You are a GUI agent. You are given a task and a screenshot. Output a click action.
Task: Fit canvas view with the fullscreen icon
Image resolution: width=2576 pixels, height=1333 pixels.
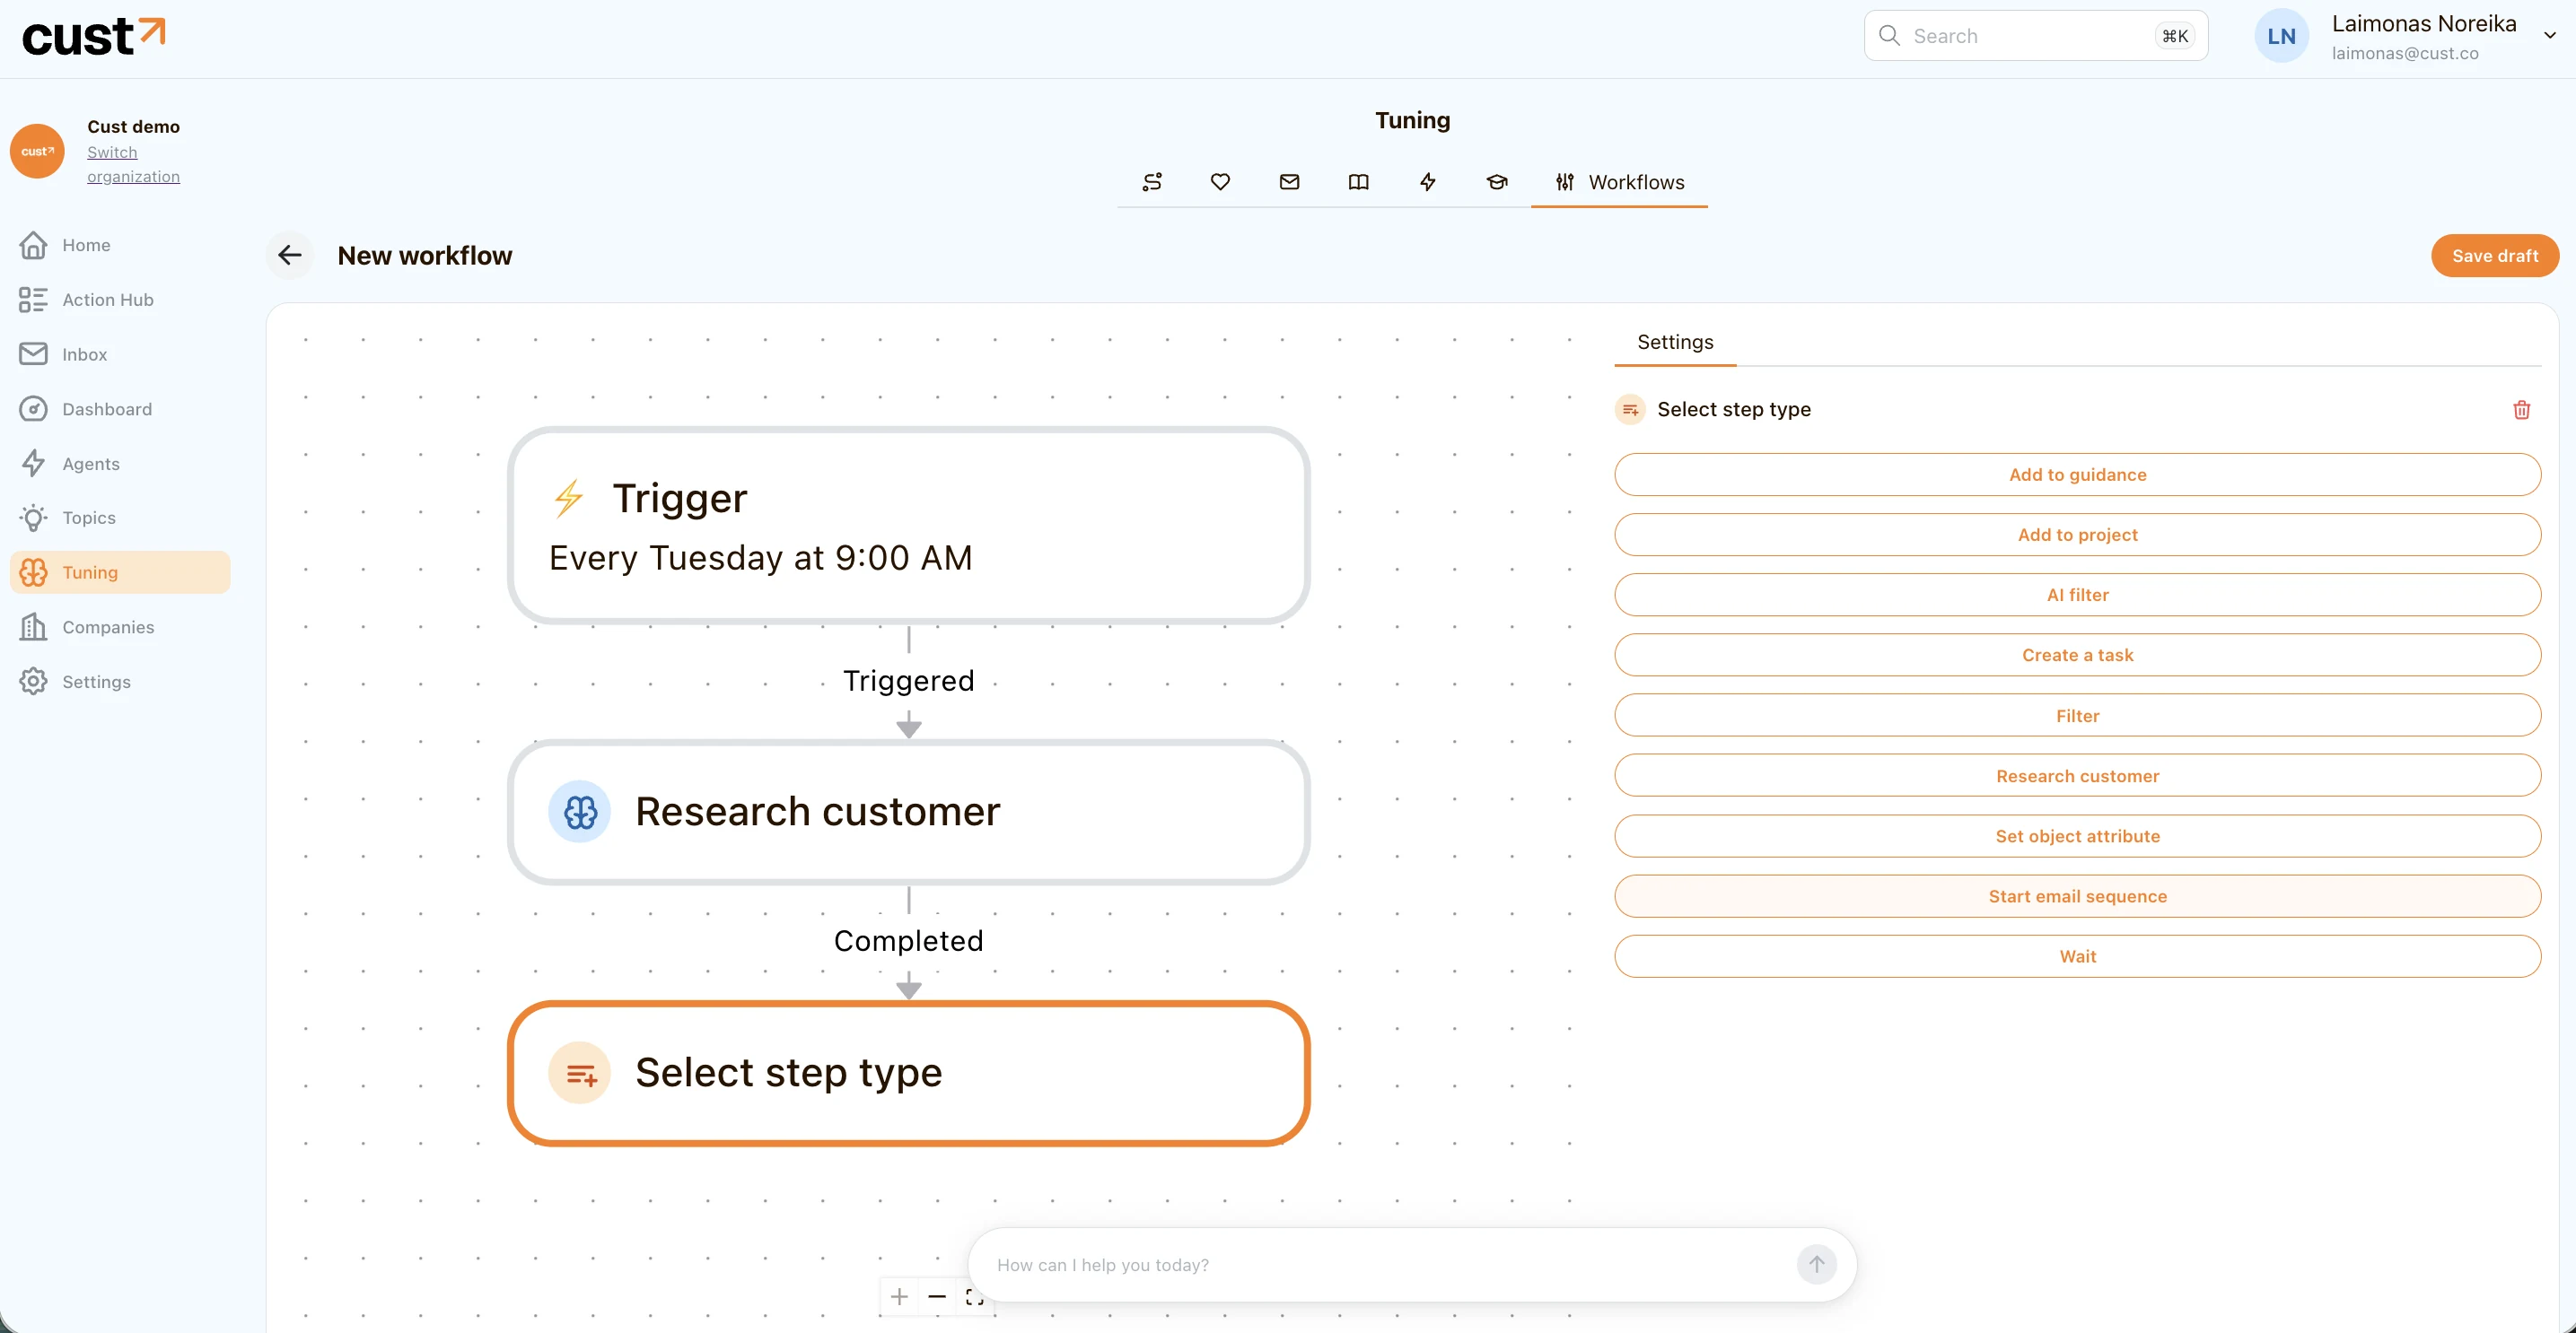974,1297
